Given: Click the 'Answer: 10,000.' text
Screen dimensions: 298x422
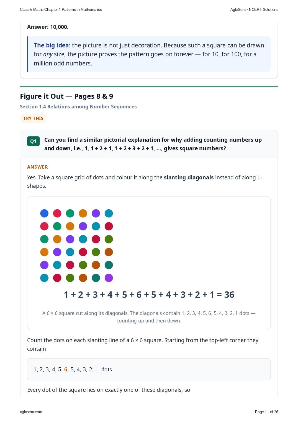Looking at the screenshot, I should pos(48,27).
